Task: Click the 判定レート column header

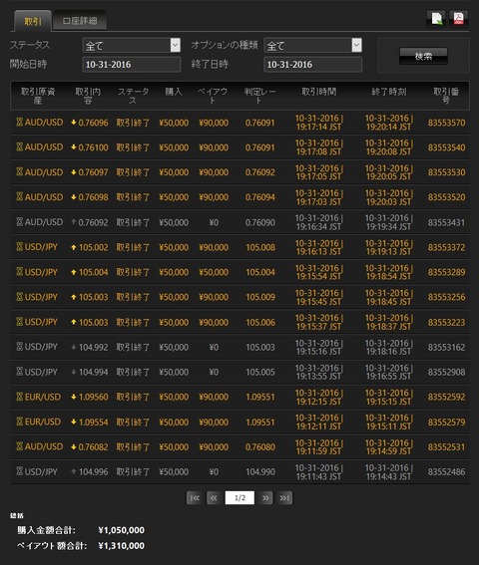Action: point(259,96)
